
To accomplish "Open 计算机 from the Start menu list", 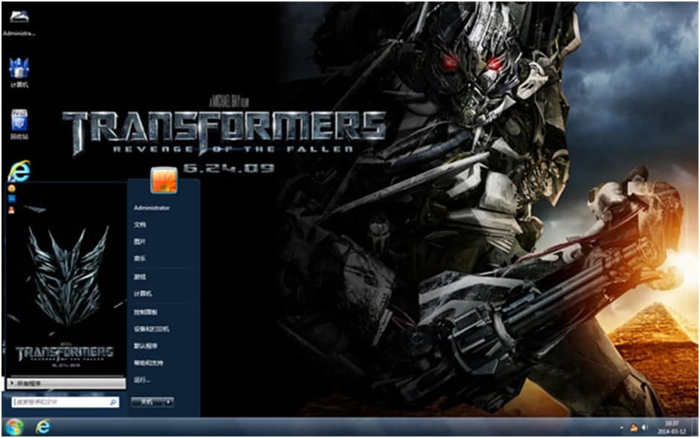I will [143, 294].
